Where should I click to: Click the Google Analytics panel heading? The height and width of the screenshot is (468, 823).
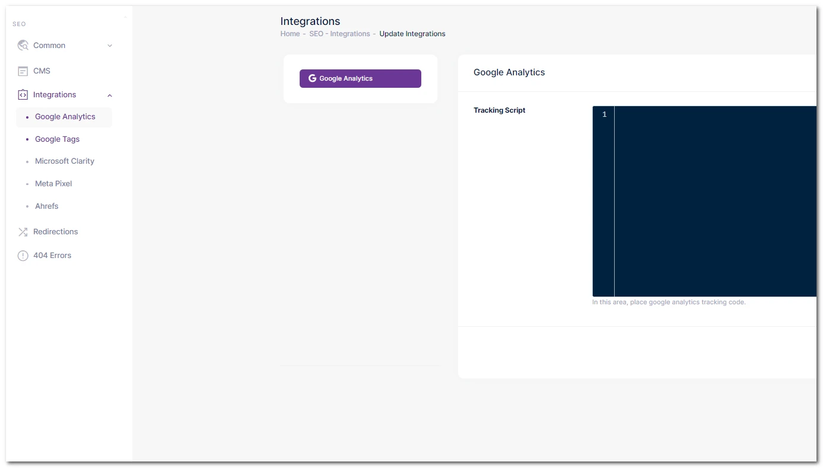[509, 72]
